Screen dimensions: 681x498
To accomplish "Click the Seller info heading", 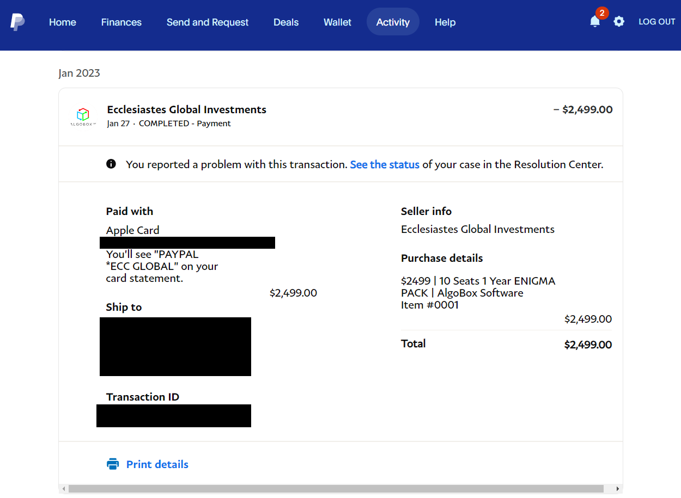I will (x=427, y=211).
